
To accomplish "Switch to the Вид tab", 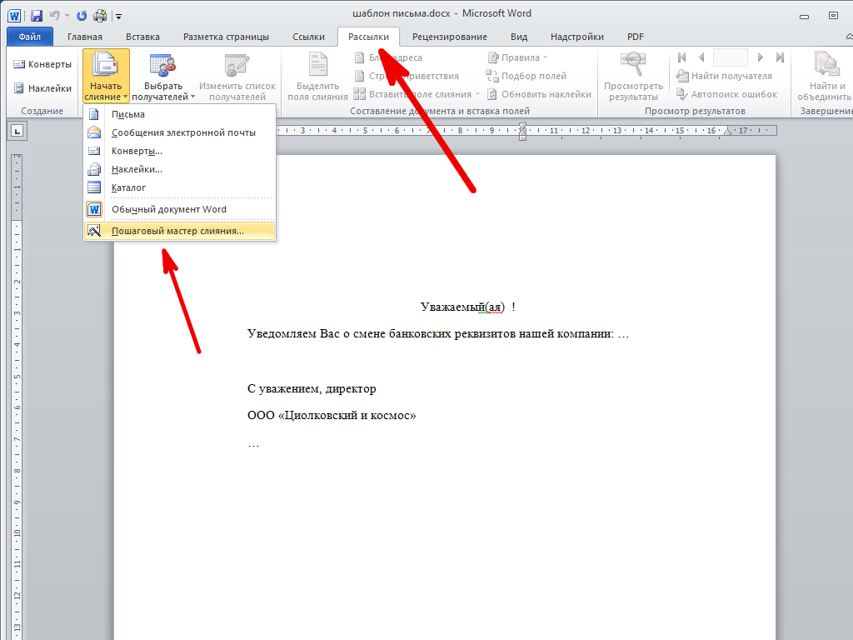I will click(519, 37).
